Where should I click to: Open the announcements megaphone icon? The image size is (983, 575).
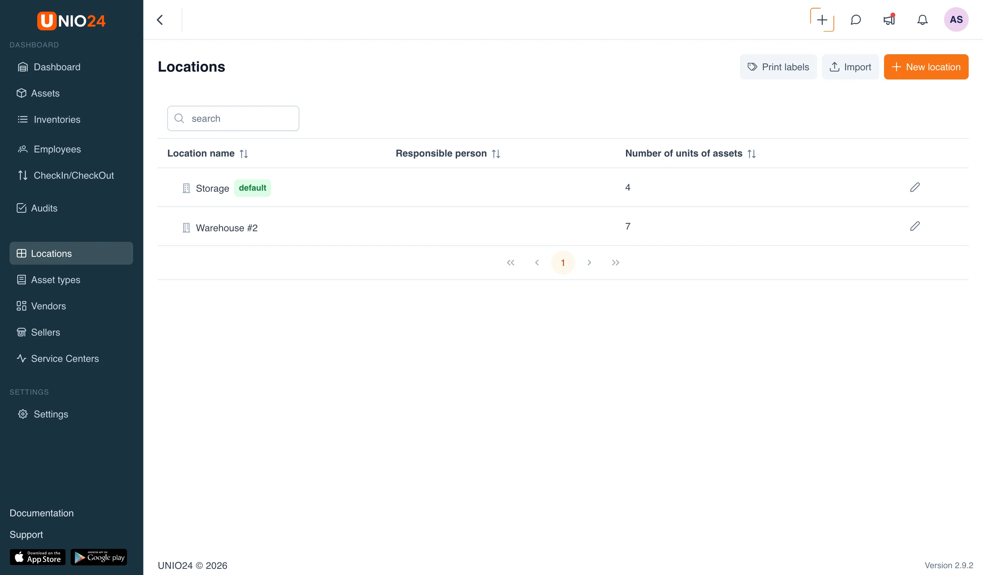[889, 19]
